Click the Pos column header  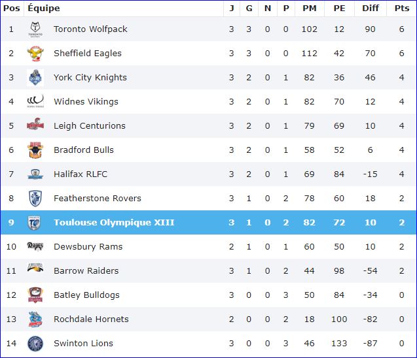click(11, 8)
